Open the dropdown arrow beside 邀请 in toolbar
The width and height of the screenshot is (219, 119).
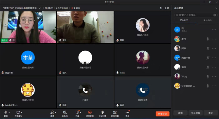(x=55, y=113)
